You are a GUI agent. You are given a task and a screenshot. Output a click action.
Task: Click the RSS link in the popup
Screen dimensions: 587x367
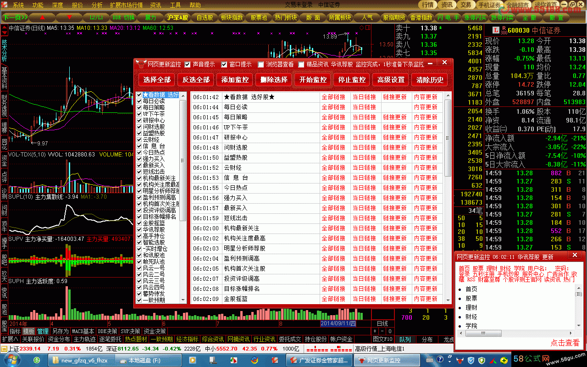tap(471, 279)
